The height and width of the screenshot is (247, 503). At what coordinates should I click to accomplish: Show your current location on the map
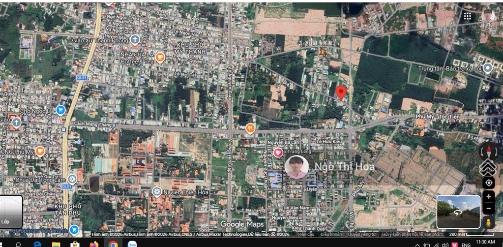488,183
